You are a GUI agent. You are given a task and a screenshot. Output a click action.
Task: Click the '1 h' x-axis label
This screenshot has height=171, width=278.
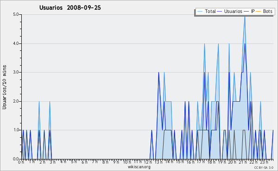point(32,162)
